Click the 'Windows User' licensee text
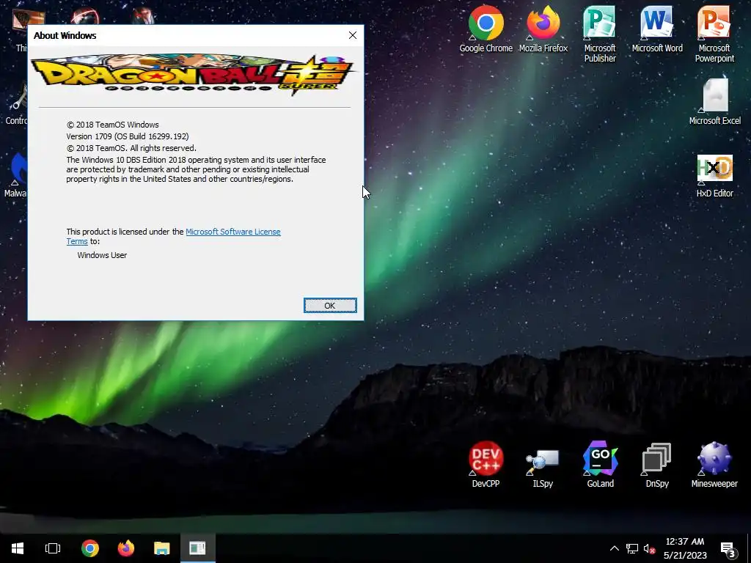This screenshot has width=751, height=563. tap(102, 255)
